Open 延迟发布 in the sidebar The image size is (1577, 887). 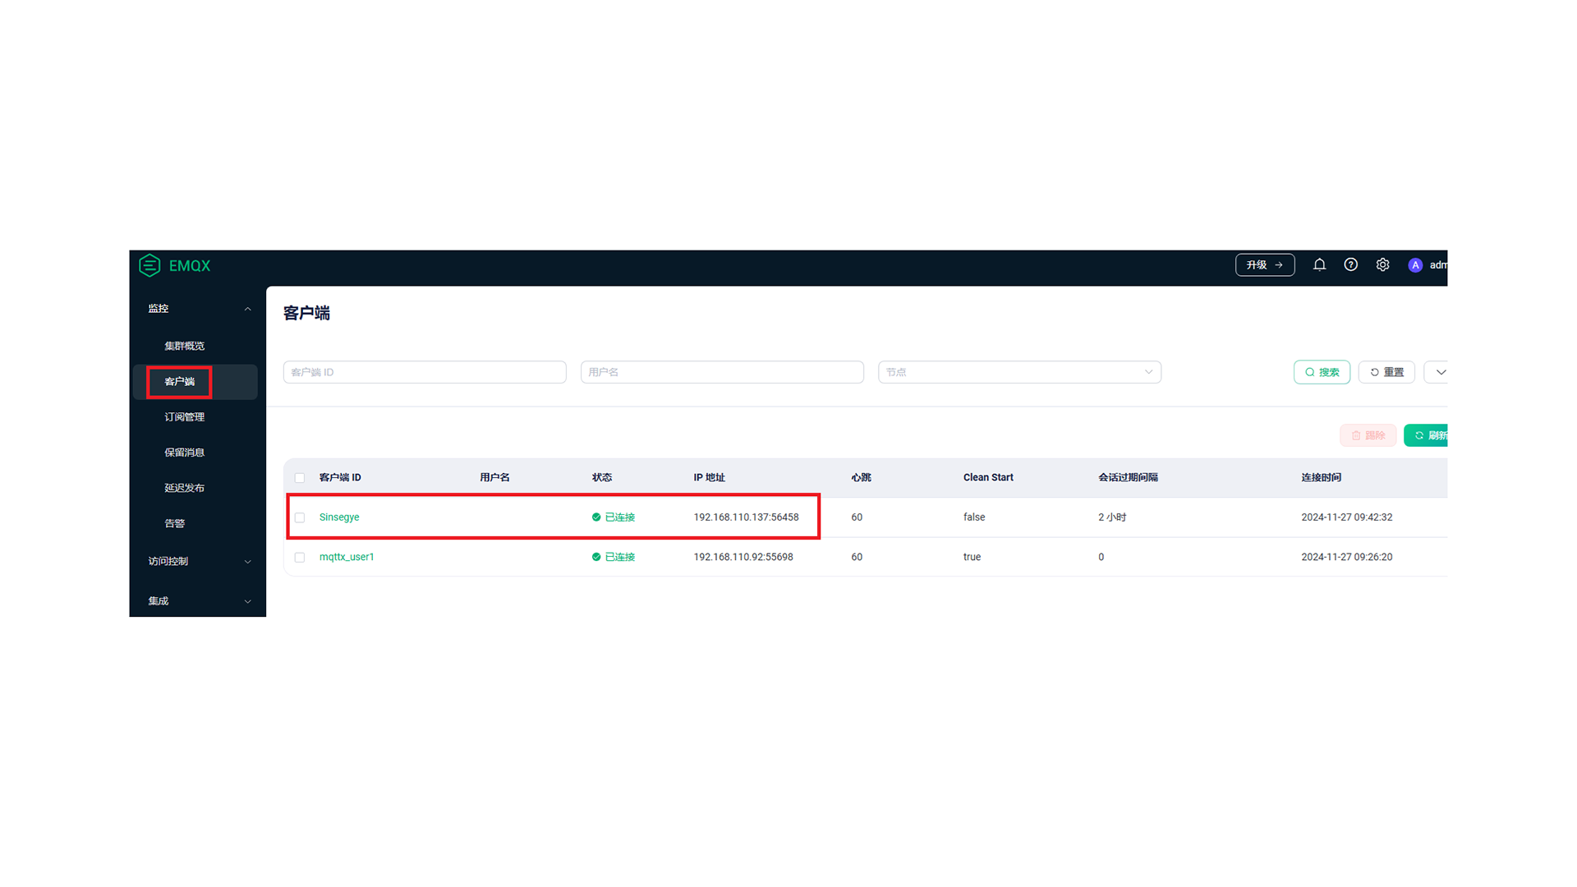tap(184, 488)
